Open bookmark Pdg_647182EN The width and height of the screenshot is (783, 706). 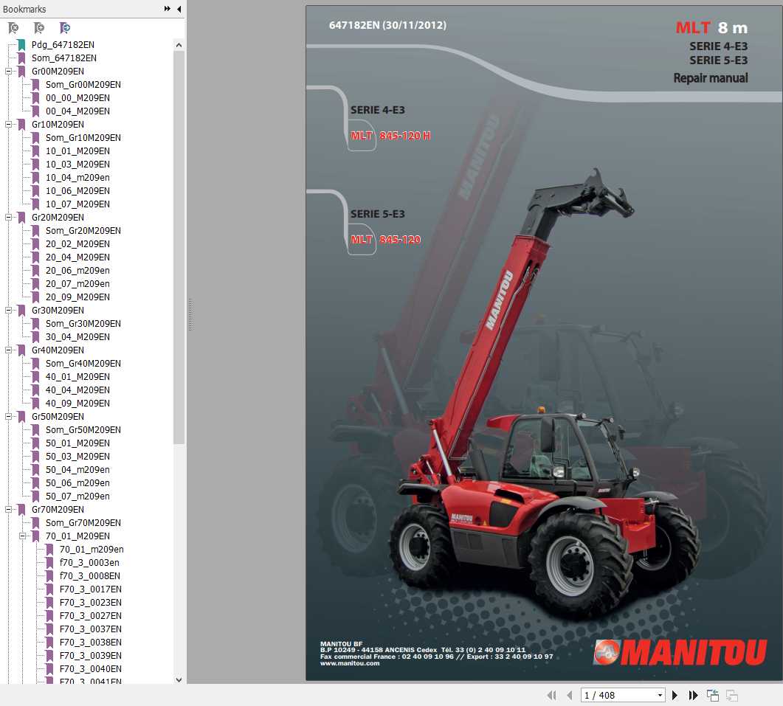coord(63,45)
